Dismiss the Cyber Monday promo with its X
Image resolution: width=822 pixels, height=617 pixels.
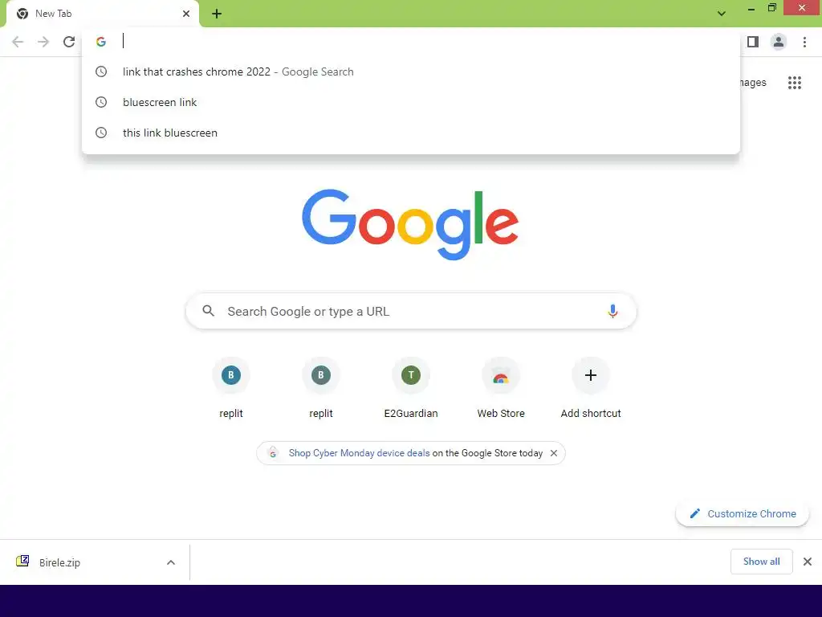[554, 453]
